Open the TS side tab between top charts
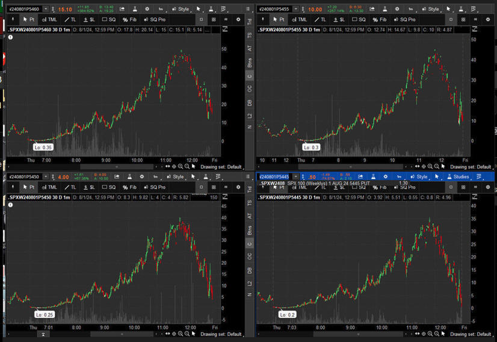Image resolution: width=497 pixels, height=342 pixels. click(x=250, y=35)
